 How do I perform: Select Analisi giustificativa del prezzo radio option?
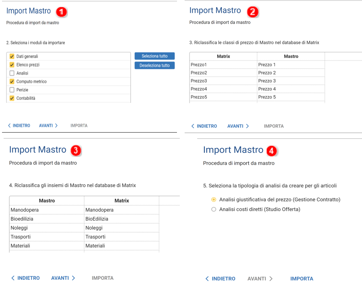pyautogui.click(x=214, y=200)
